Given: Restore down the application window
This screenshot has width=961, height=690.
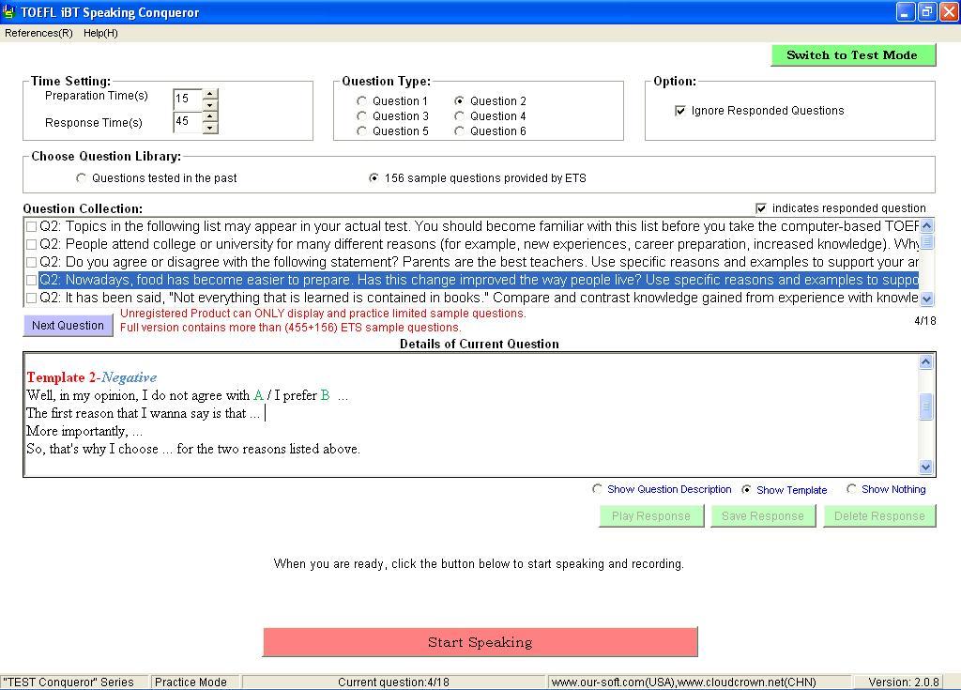Looking at the screenshot, I should tap(927, 11).
